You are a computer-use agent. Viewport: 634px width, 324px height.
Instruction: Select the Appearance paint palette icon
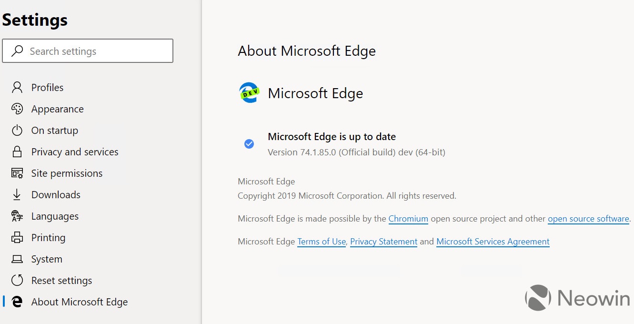17,109
